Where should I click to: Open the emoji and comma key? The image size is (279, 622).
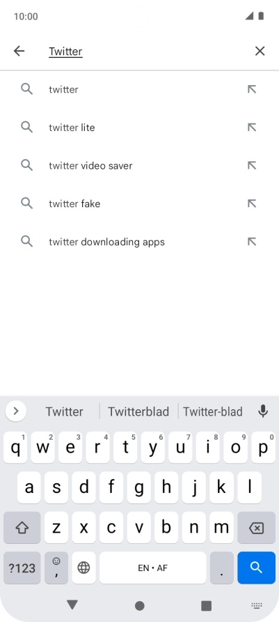[56, 568]
